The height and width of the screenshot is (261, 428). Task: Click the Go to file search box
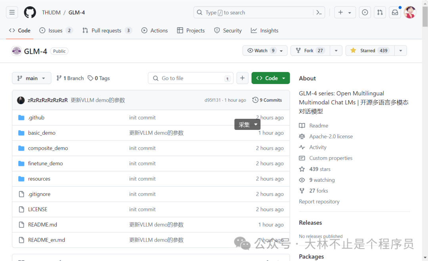191,78
